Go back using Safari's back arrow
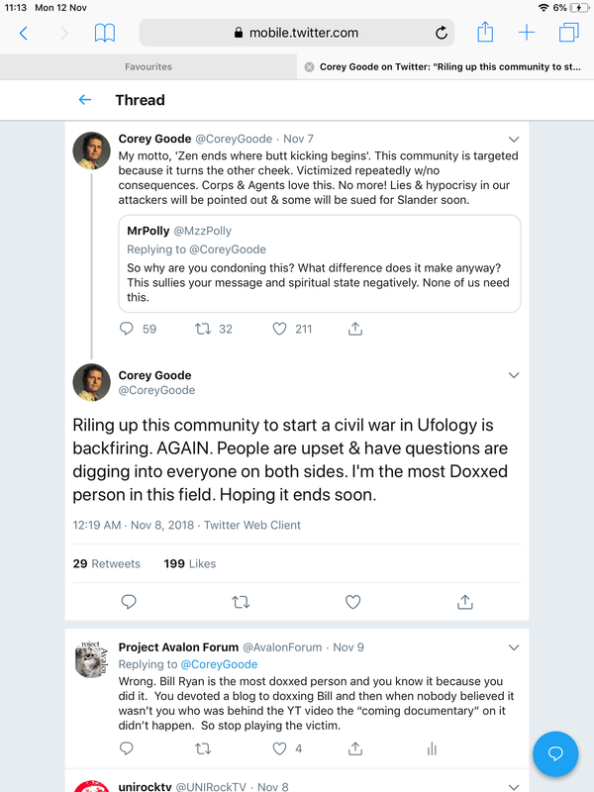The width and height of the screenshot is (594, 792). [24, 33]
